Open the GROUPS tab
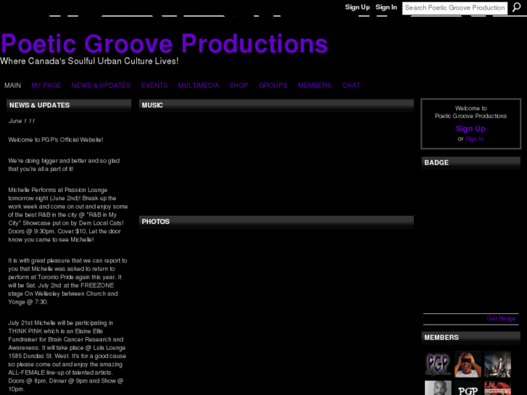This screenshot has height=395, width=527. [x=273, y=86]
